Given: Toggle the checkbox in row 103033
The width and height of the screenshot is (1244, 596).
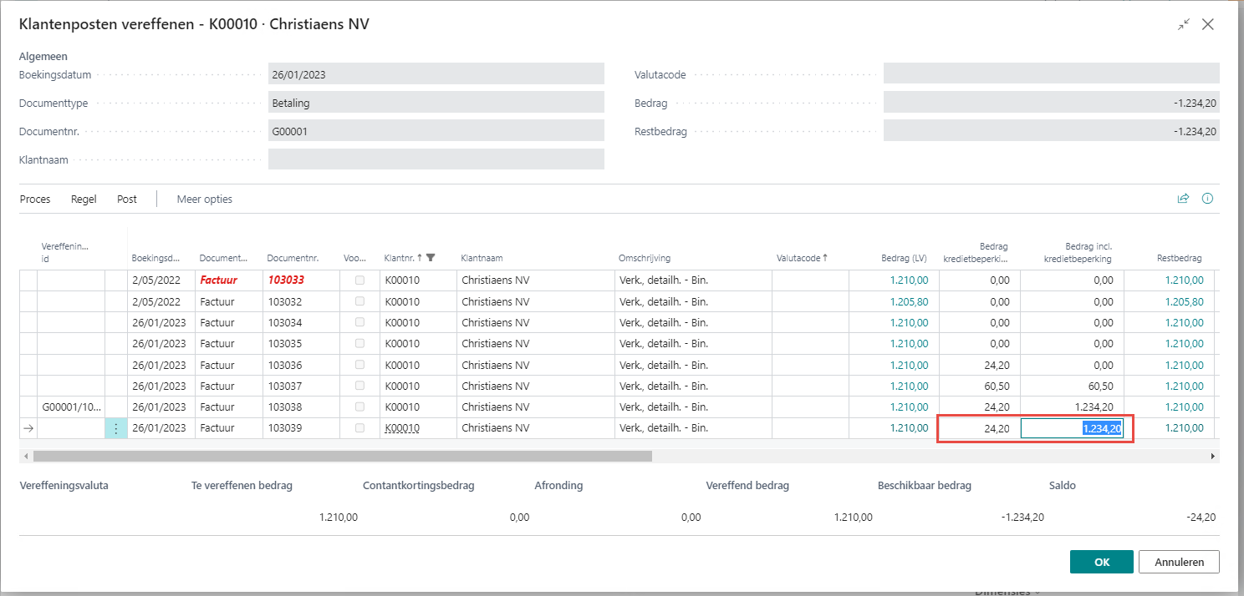Looking at the screenshot, I should (360, 280).
